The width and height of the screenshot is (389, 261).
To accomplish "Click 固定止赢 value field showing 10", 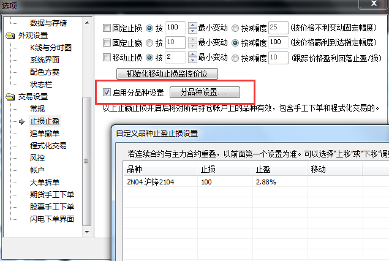I will click(175, 42).
